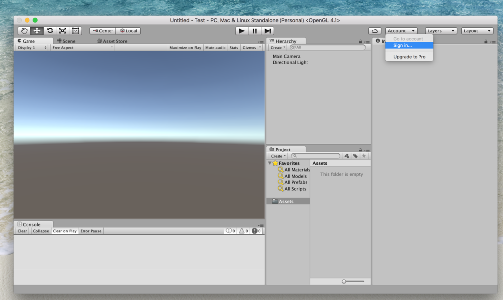Search by Label icon in Project
The image size is (503, 300).
[x=355, y=156]
